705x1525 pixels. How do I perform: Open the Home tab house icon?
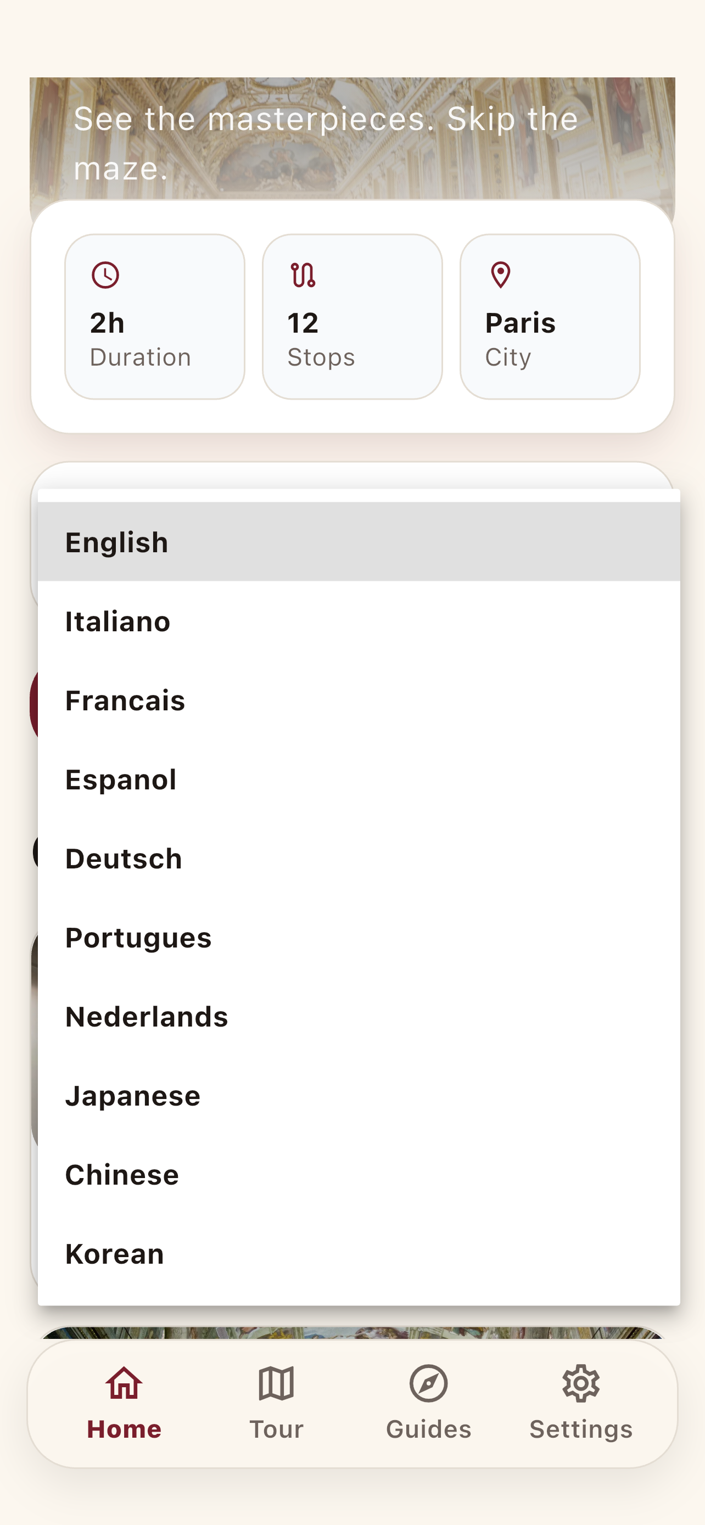pos(124,1383)
